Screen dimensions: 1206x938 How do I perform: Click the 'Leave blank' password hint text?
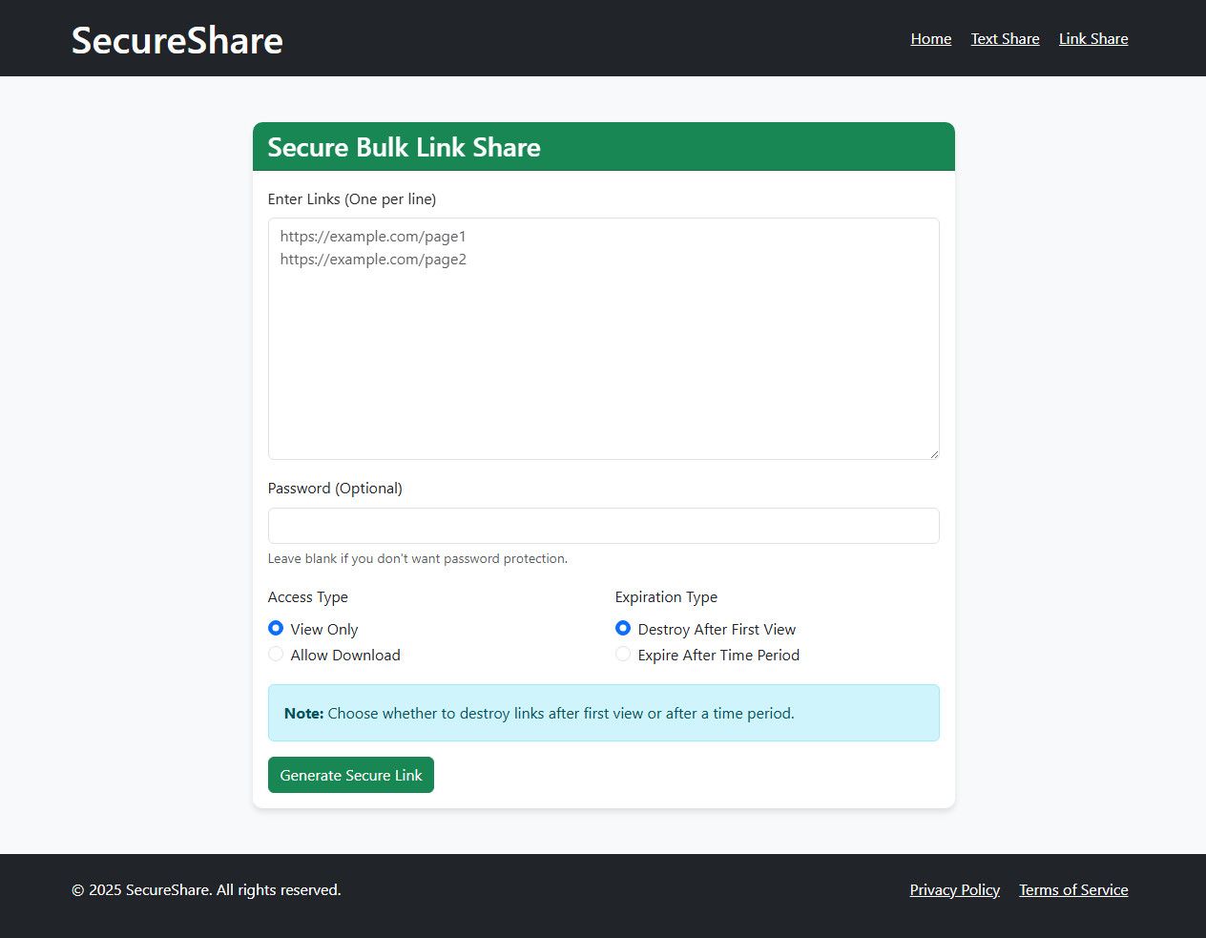[417, 559]
